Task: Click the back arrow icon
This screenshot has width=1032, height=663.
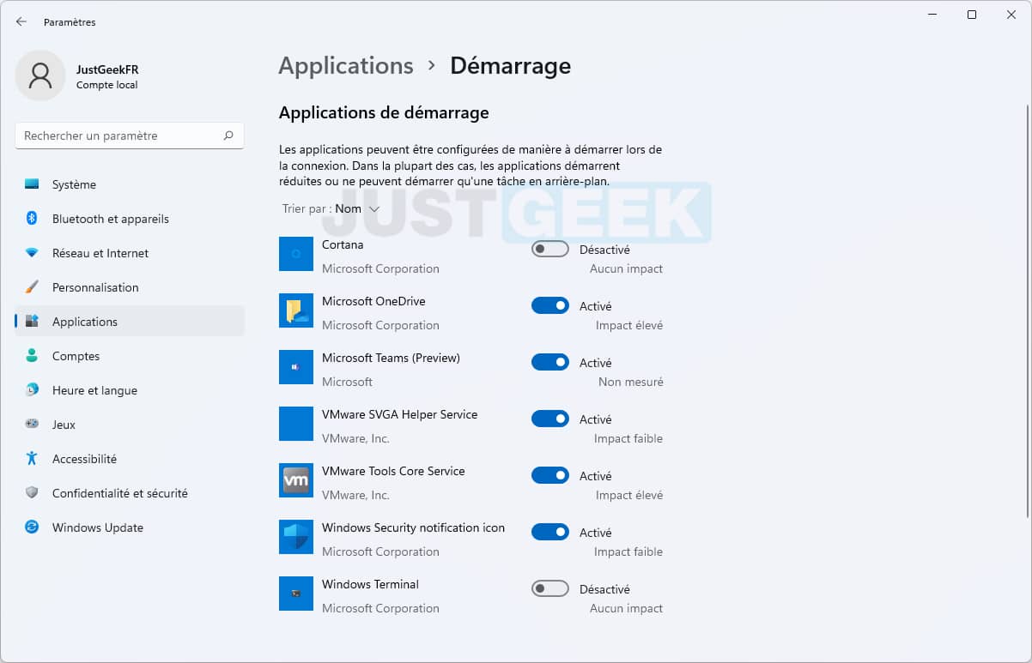Action: (x=21, y=21)
